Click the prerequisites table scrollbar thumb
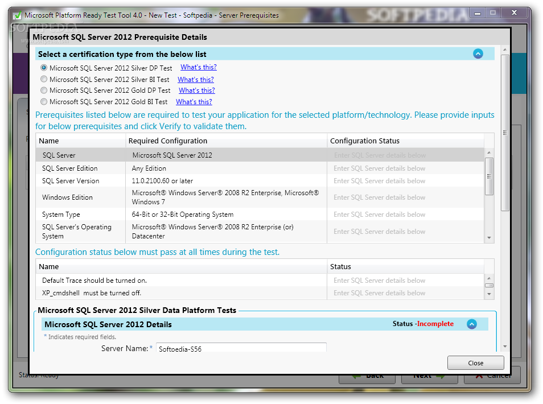Viewport: 543px width, 404px height. [489, 176]
